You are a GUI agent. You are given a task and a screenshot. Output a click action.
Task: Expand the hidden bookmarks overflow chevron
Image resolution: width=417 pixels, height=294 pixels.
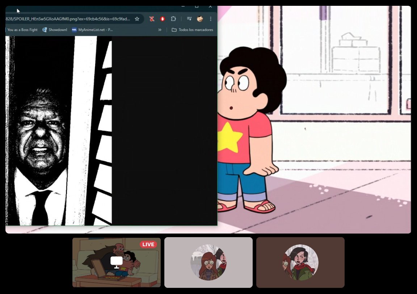pos(160,30)
